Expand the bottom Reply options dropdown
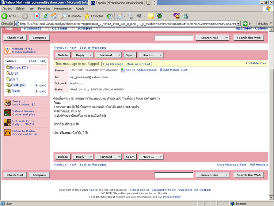The height and width of the screenshot is (206, 274). coord(91,157)
